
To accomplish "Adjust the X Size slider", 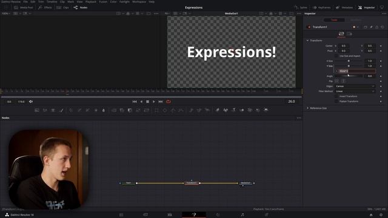I will pos(349,61).
